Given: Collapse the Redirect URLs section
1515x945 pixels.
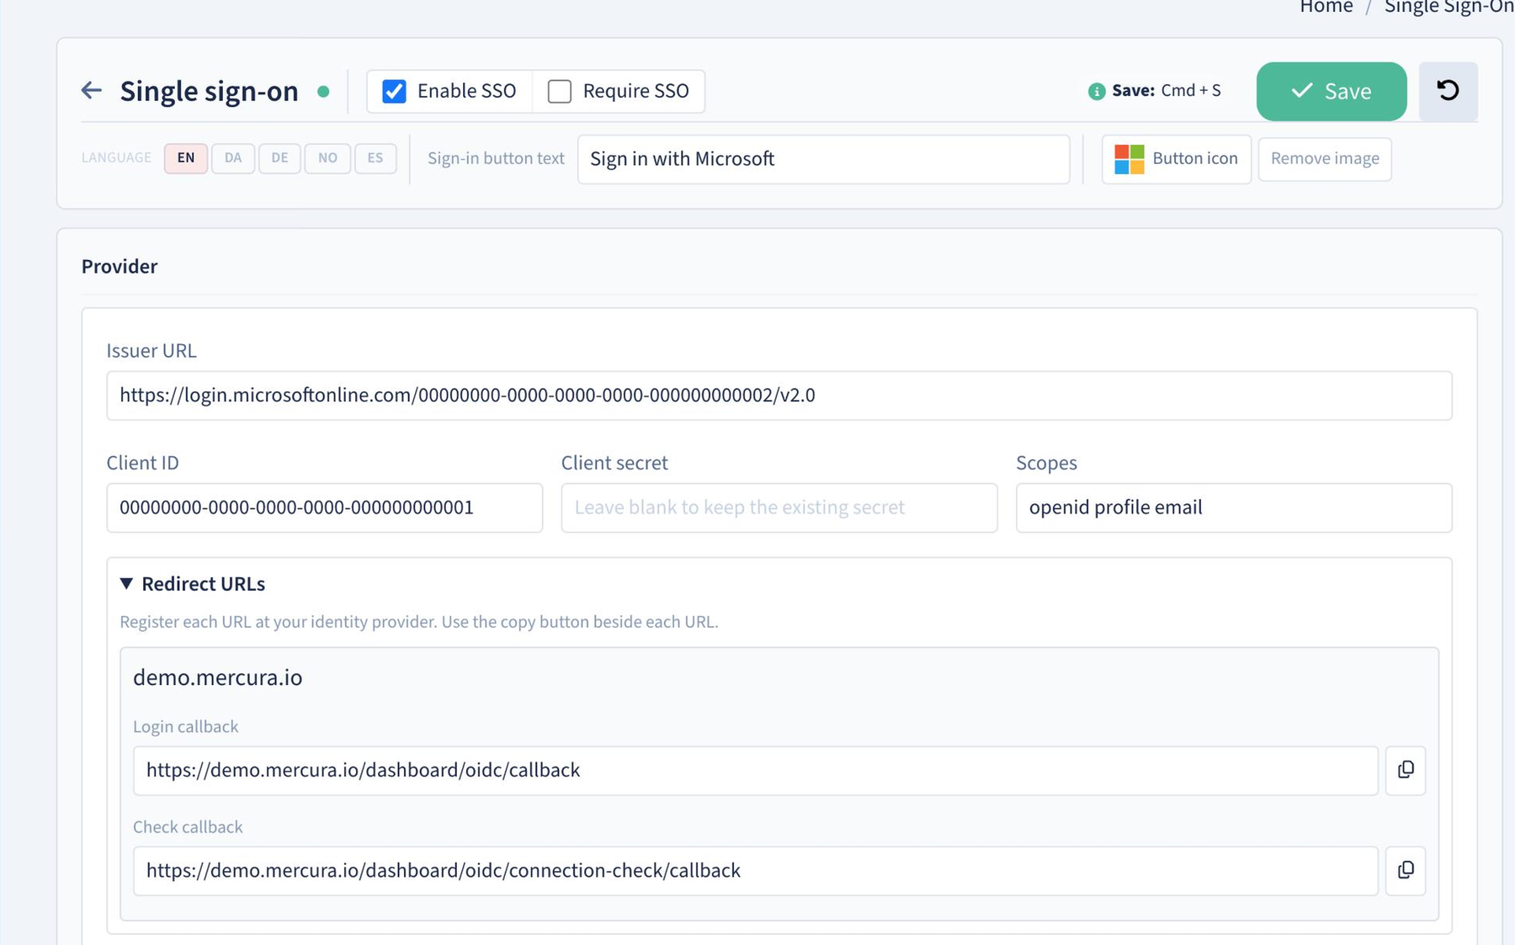Looking at the screenshot, I should pos(126,583).
